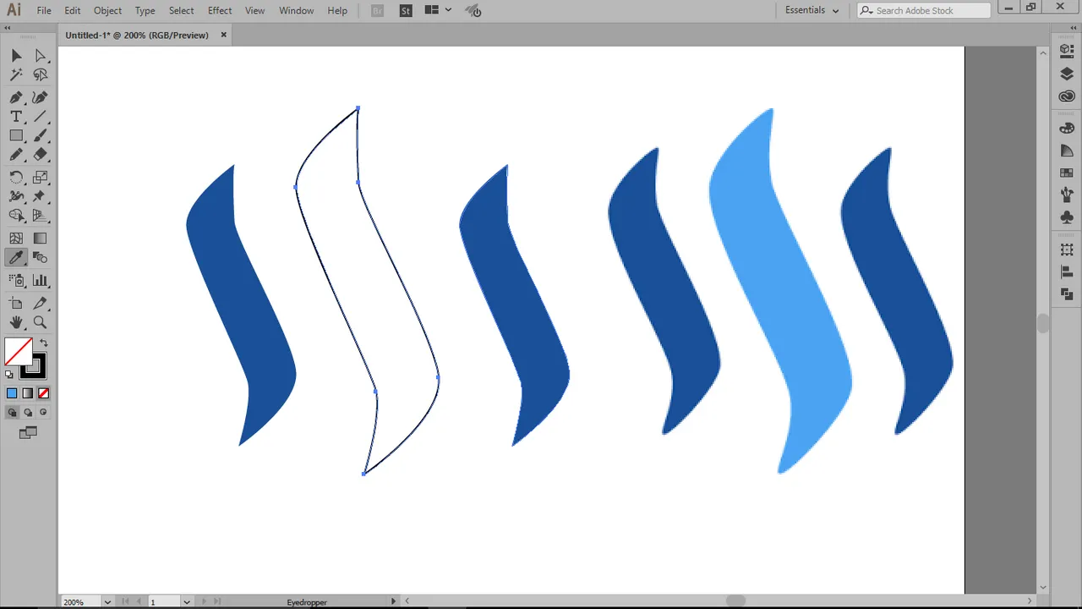
Task: Select the Direct Selection tool (white arrow)
Action: pos(40,56)
